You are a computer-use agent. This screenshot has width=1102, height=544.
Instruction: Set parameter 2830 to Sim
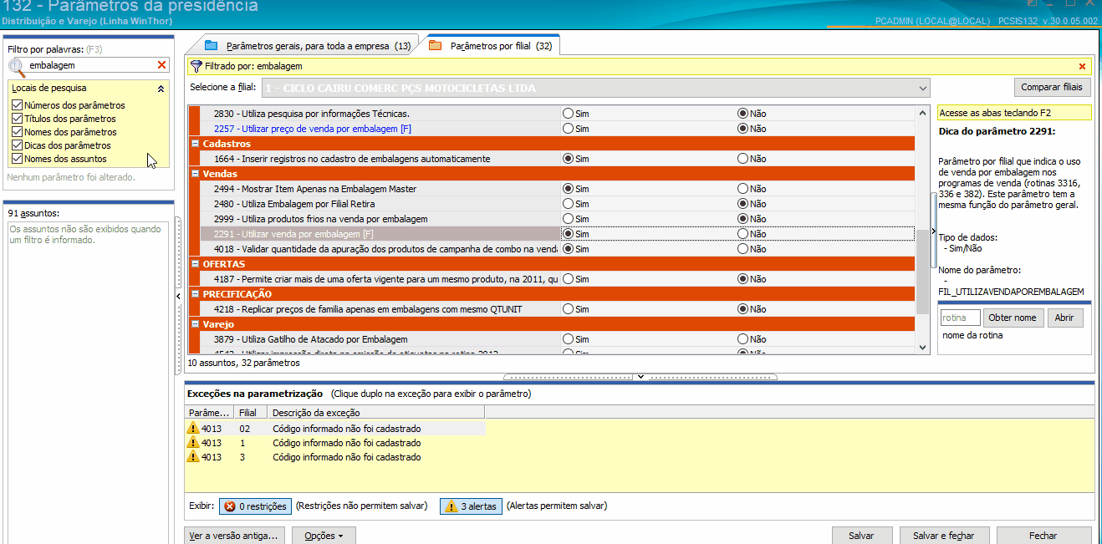pos(569,114)
